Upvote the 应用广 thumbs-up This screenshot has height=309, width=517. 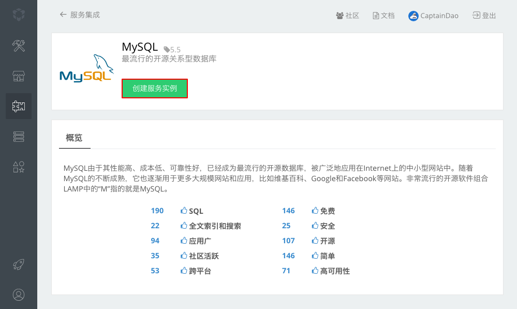[x=184, y=241]
